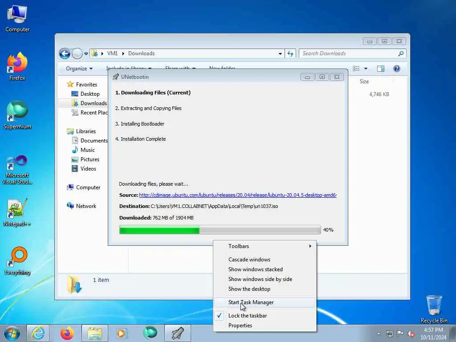Launch Firefox from the desktop shortcut
456x342 pixels.
[17, 66]
